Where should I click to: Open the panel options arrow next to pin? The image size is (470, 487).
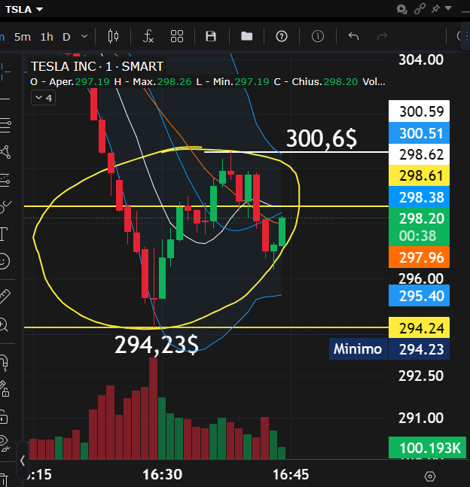[448, 8]
